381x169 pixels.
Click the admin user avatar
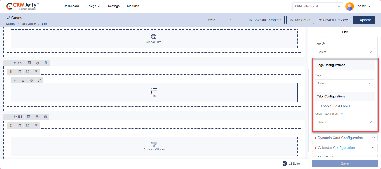[349, 6]
